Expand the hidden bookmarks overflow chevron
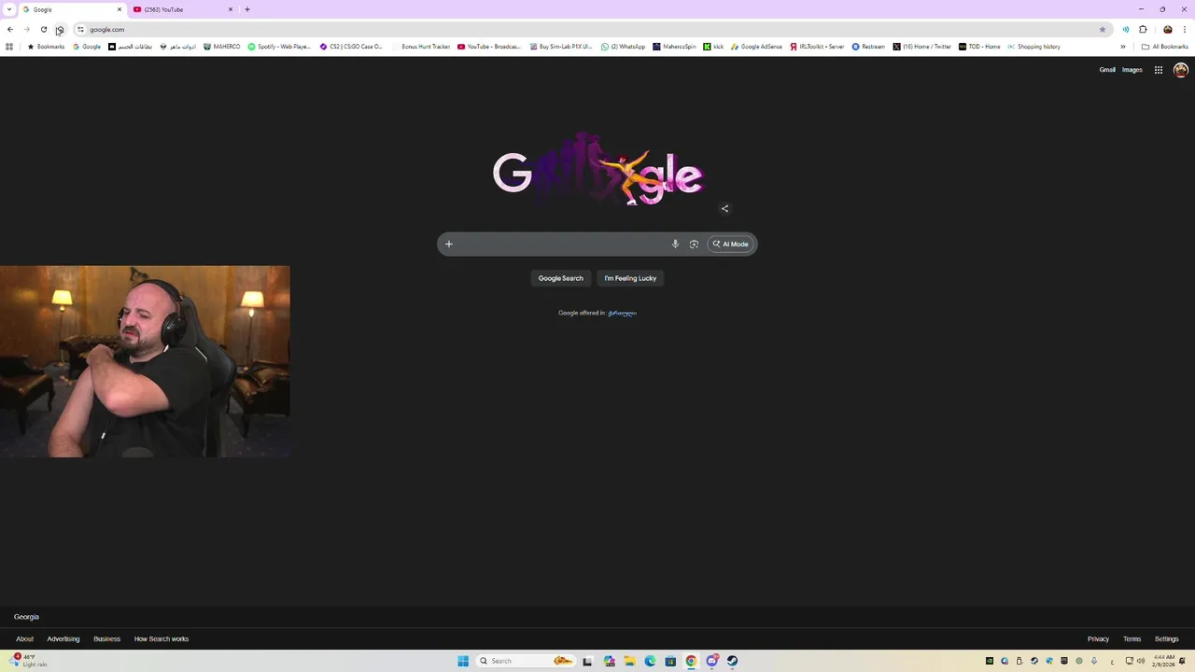The image size is (1195, 672). tap(1123, 47)
